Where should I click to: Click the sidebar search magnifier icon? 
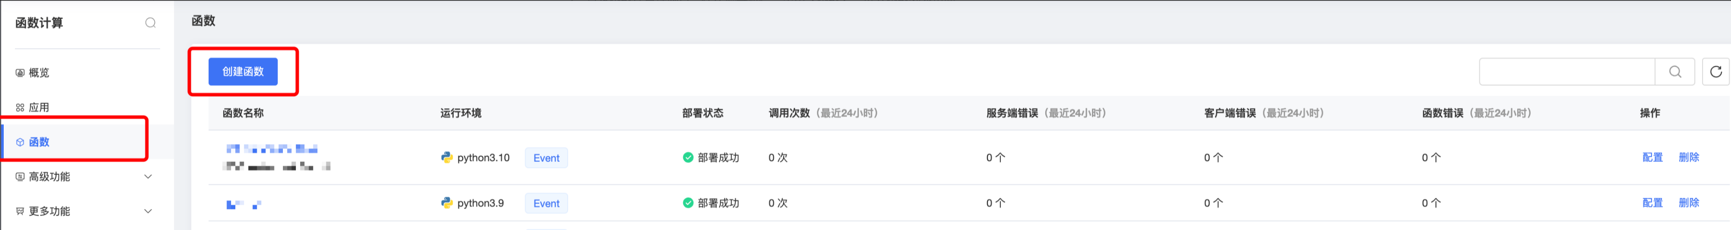pyautogui.click(x=150, y=23)
